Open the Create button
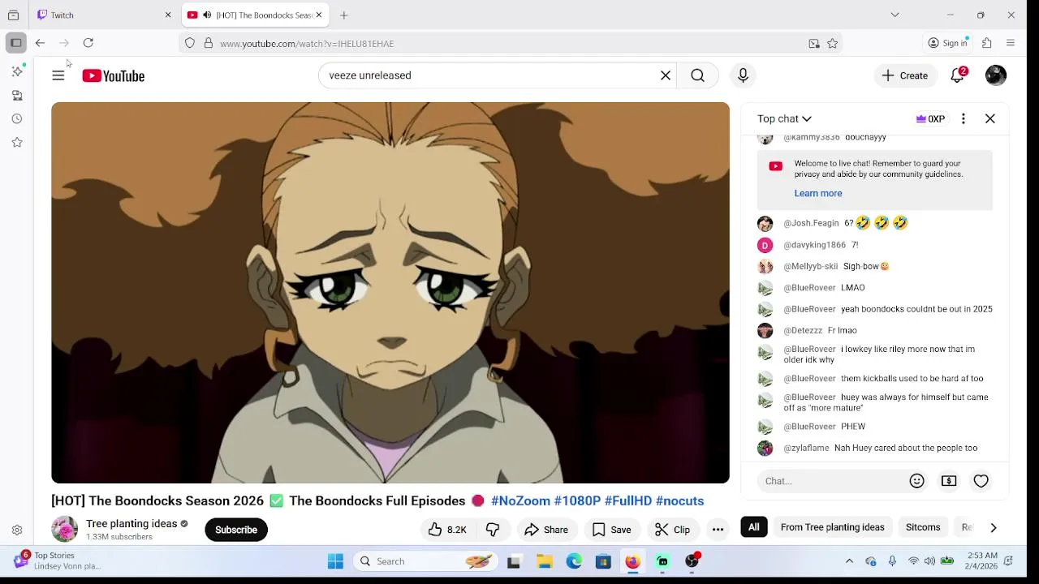 905,75
